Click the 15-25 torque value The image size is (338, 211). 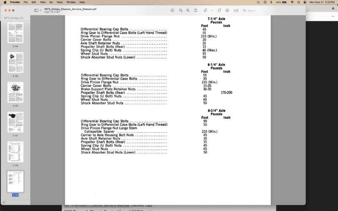[207, 86]
